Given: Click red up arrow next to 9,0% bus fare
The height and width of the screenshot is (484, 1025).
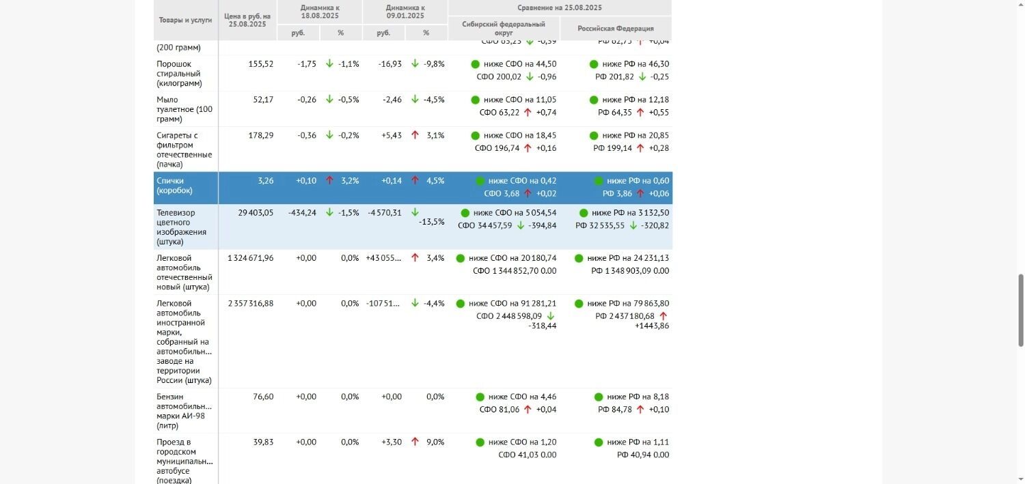Looking at the screenshot, I should (x=415, y=442).
